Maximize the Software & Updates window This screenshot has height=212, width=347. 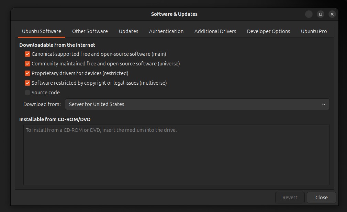(321, 14)
